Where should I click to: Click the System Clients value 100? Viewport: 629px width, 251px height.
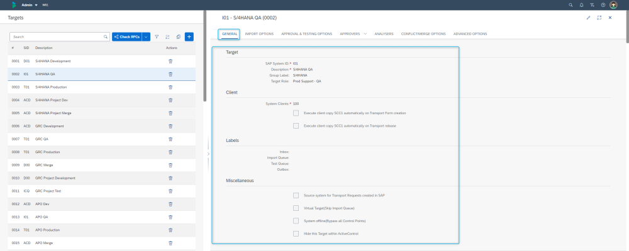coord(296,104)
